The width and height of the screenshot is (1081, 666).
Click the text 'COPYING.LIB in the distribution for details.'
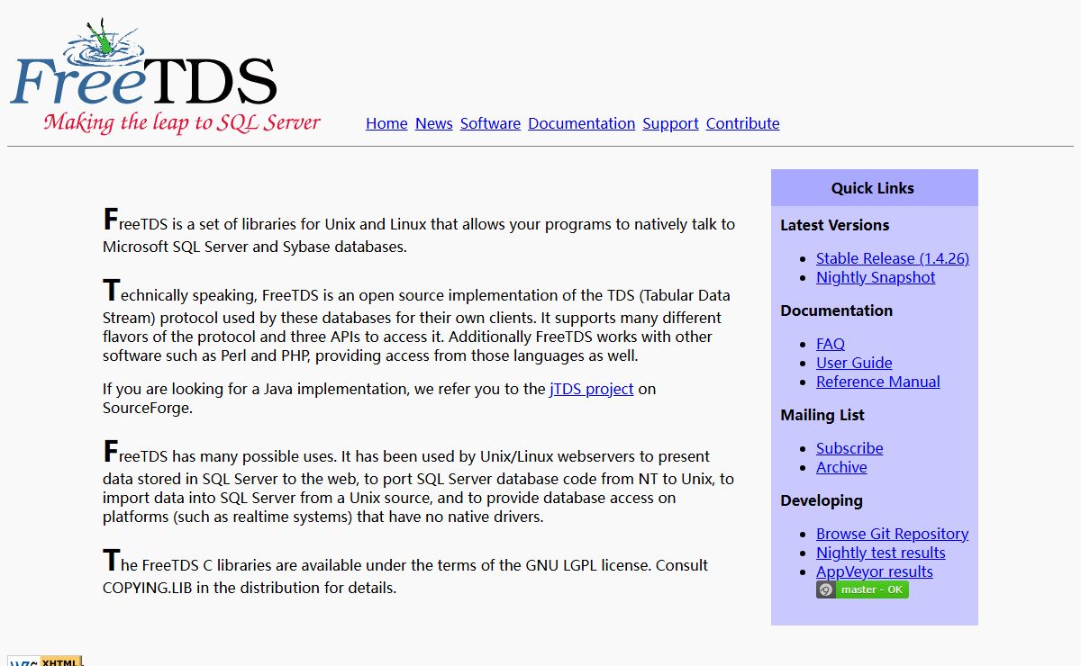tap(250, 588)
